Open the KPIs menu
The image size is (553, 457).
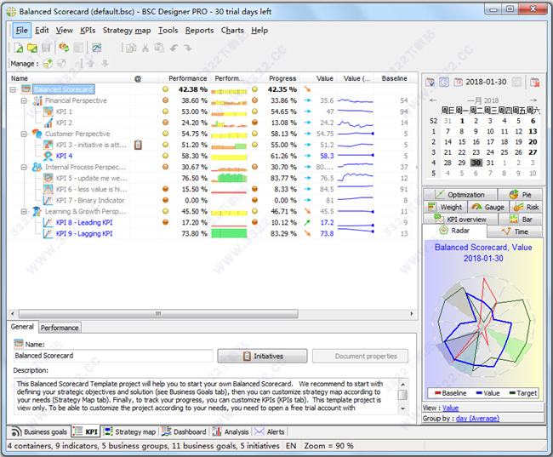(88, 31)
